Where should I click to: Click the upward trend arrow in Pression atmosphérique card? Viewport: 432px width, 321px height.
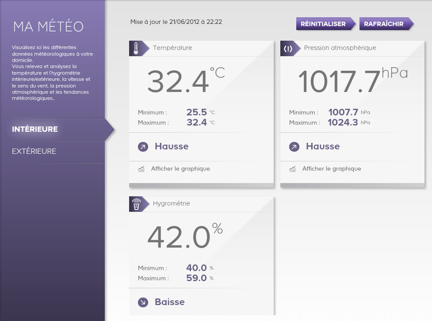coord(294,147)
